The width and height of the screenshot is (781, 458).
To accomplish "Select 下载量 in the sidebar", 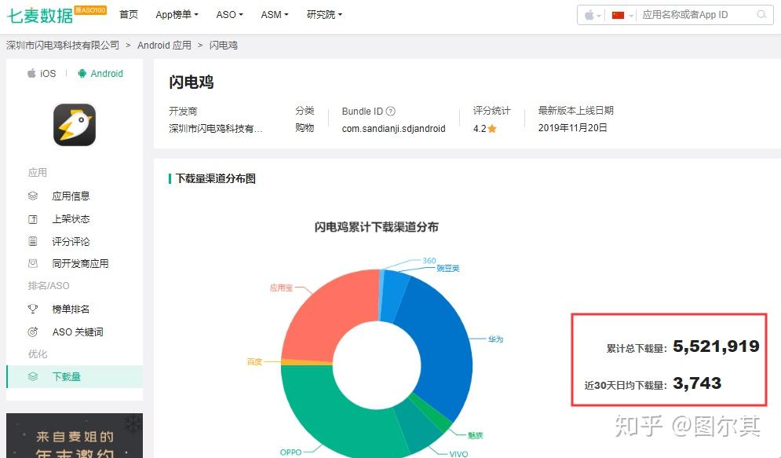I will click(75, 376).
